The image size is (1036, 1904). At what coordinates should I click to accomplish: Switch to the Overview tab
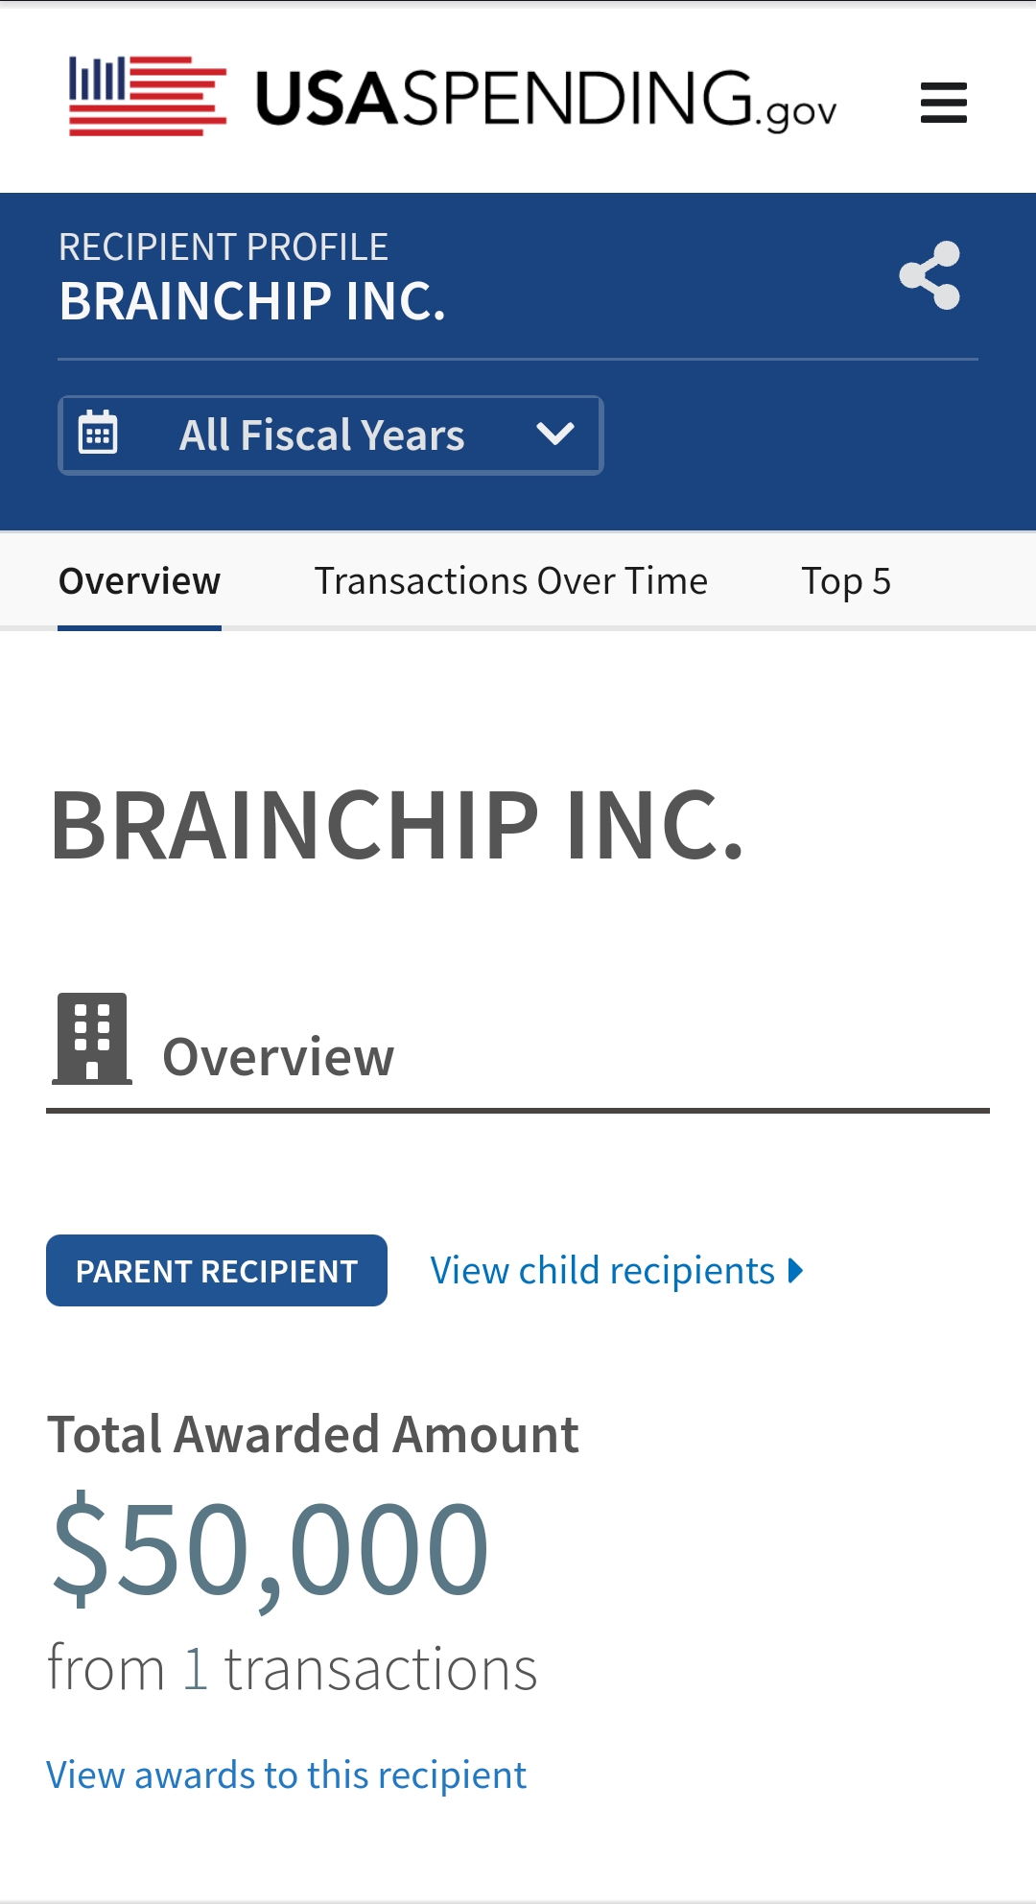(140, 581)
